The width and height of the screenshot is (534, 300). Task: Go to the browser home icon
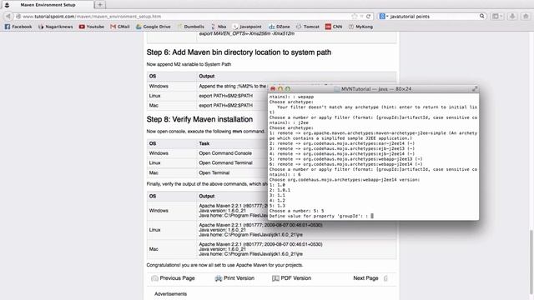(526, 17)
